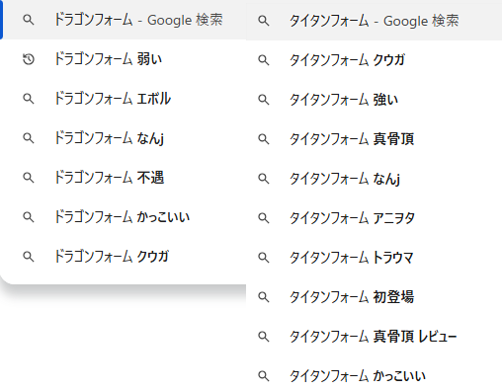
Task: Click magnifier icon beside タイタンフォーム トラウマ
Action: pyautogui.click(x=264, y=258)
